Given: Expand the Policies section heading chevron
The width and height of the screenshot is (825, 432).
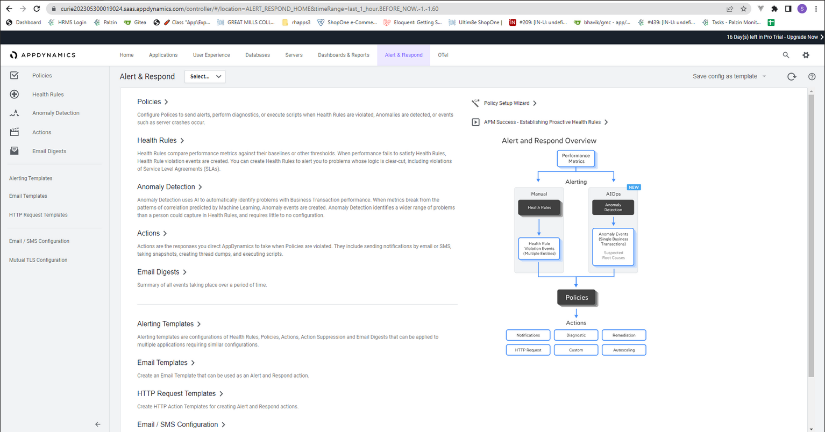Looking at the screenshot, I should pos(166,102).
